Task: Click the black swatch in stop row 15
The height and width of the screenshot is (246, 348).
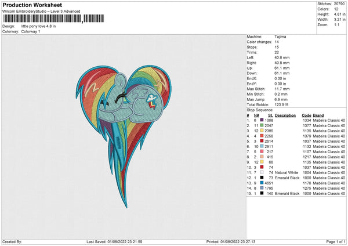Action: coord(262,193)
